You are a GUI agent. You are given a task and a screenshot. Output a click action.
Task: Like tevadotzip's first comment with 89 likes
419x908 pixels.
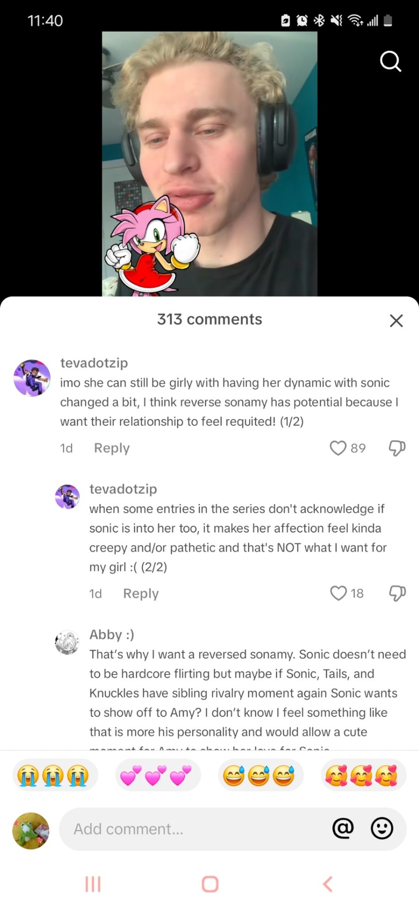pos(338,448)
